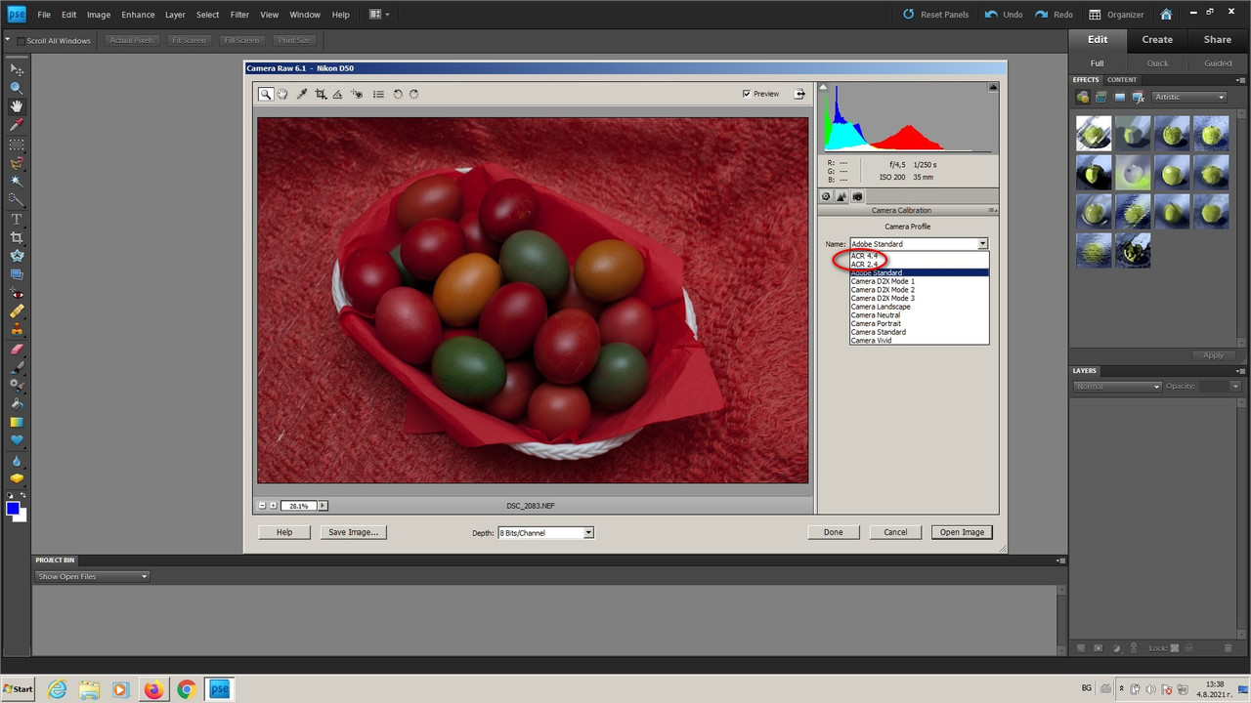This screenshot has width=1251, height=703.
Task: Select the Straighten tool in Camera Raw
Action: click(x=338, y=94)
